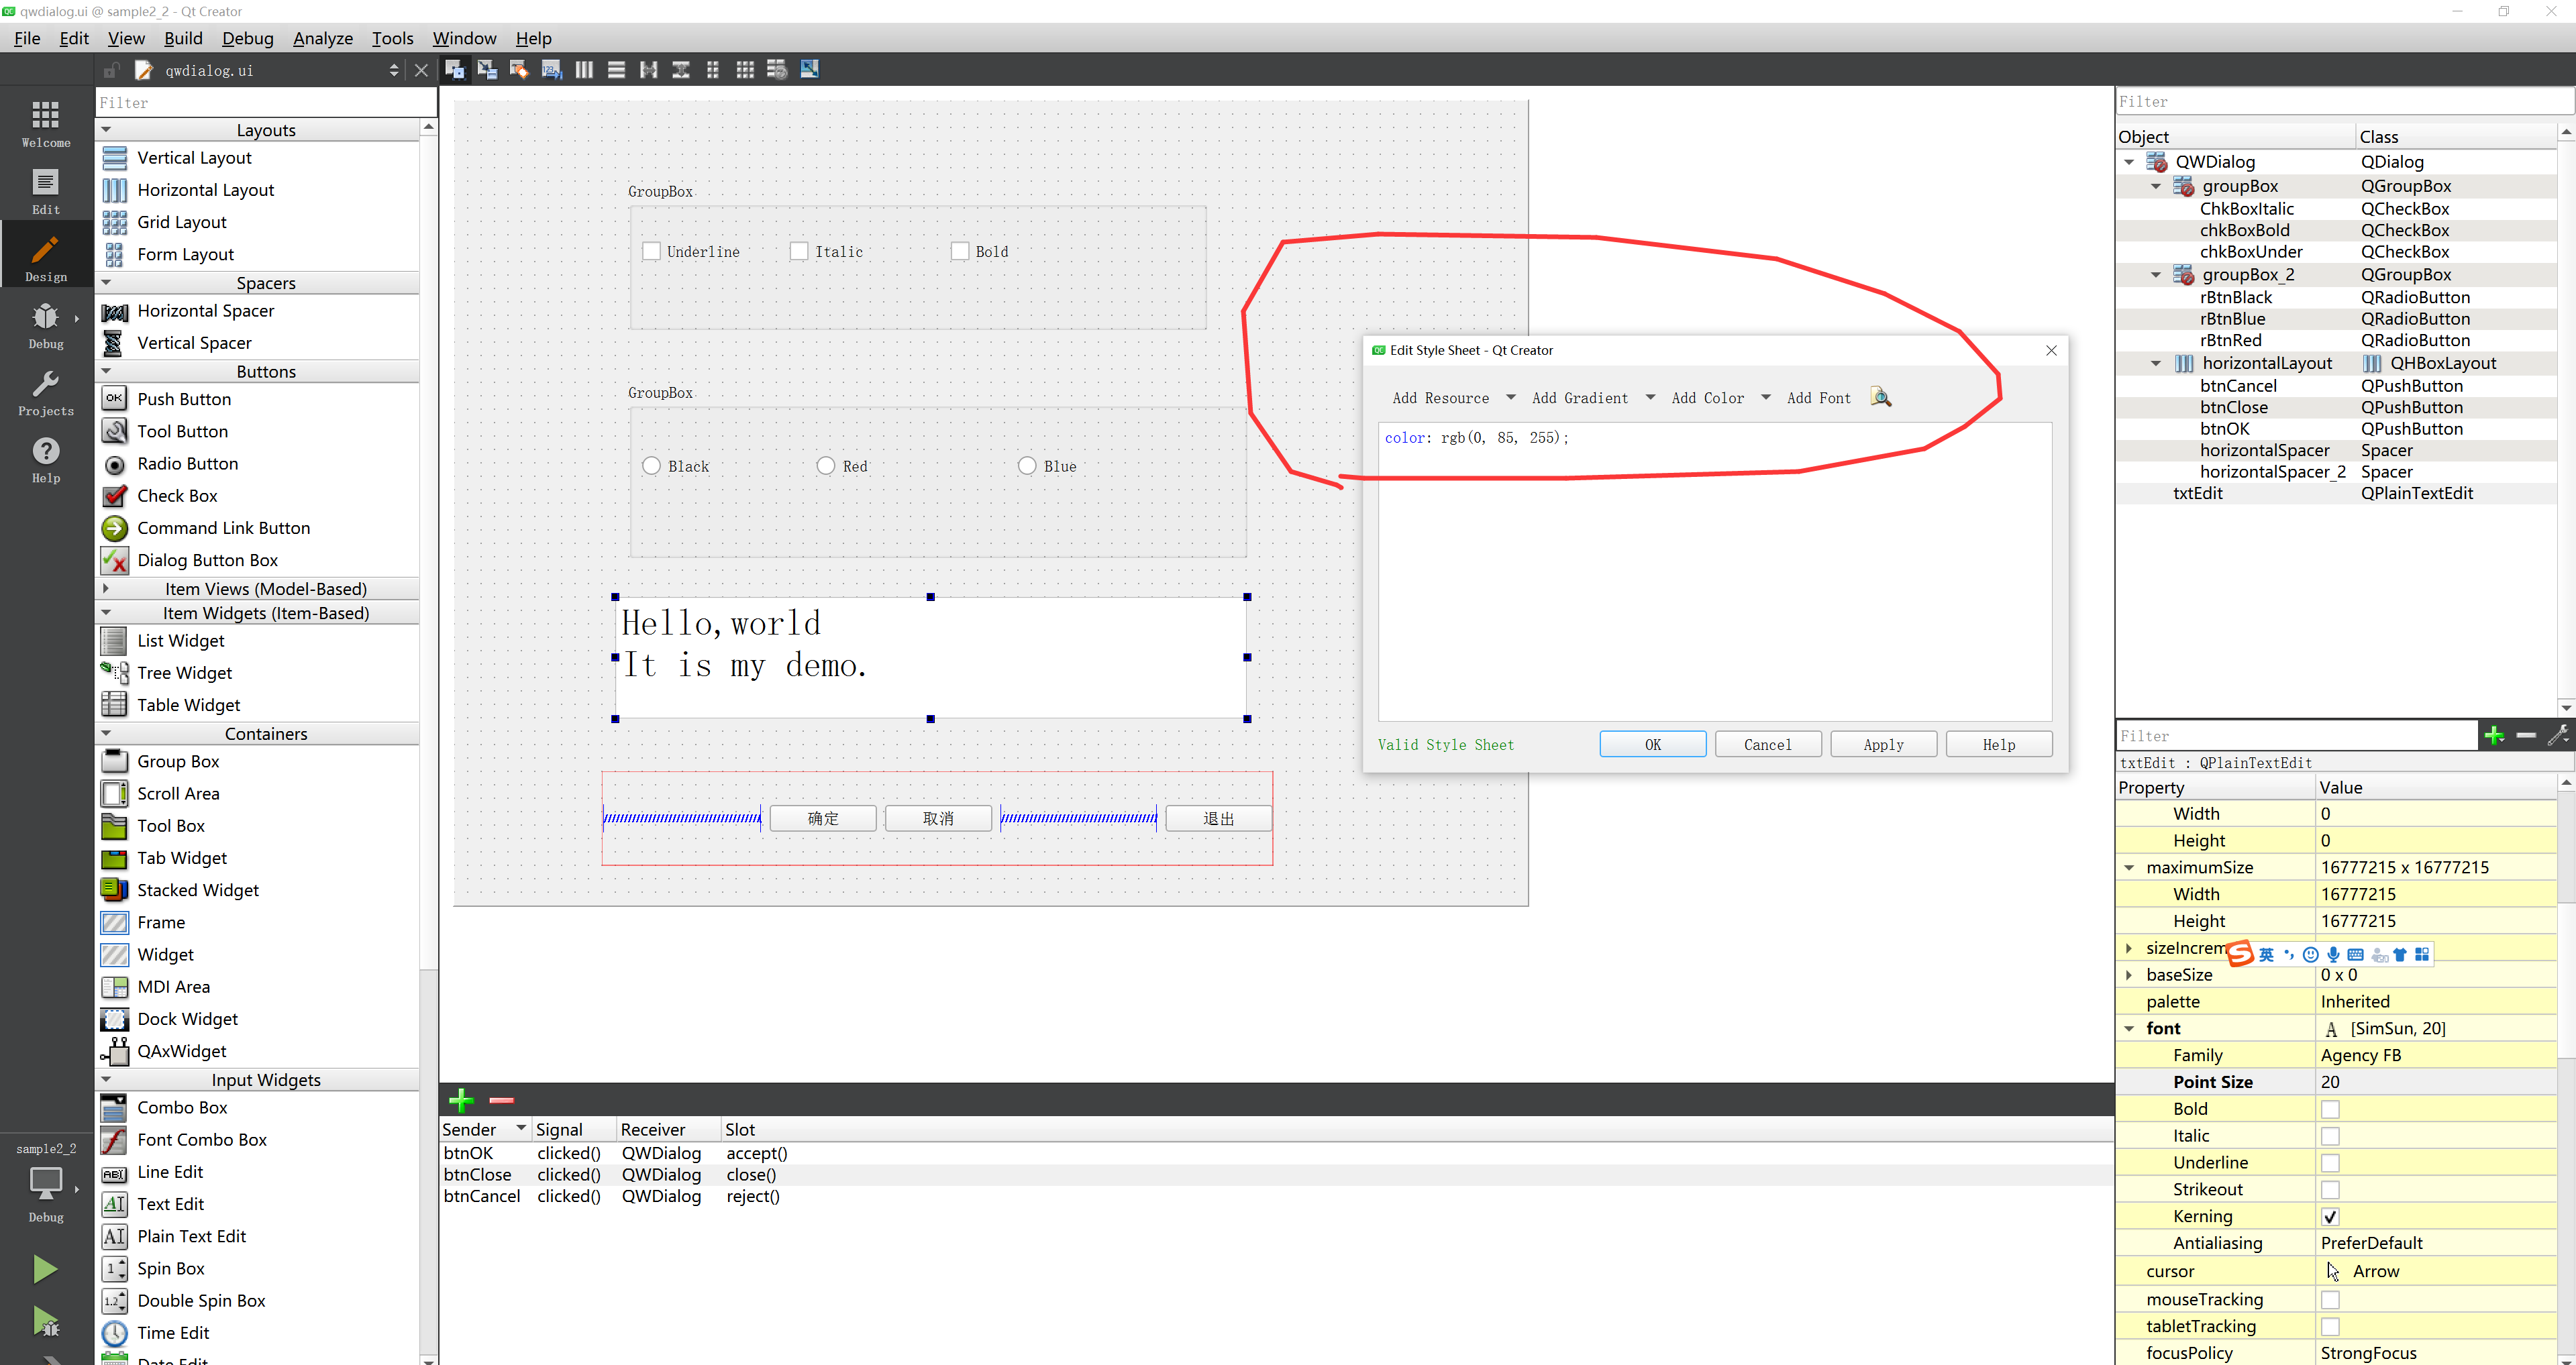Click Adjust Size toolbar icon

coord(810,69)
